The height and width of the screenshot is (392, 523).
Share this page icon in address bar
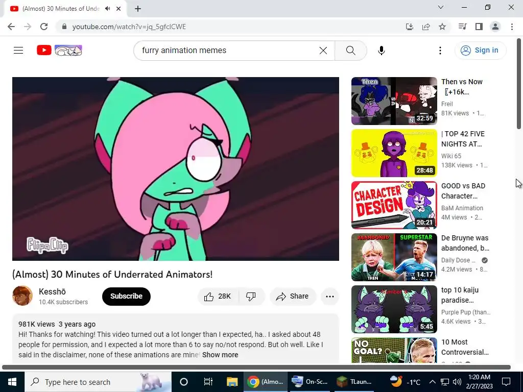tap(425, 27)
